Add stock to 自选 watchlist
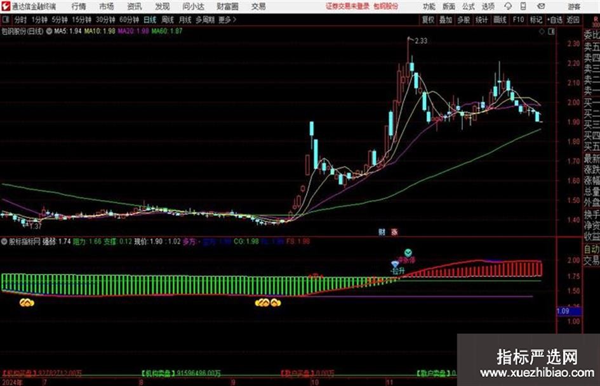600x386 pixels. pos(555,20)
